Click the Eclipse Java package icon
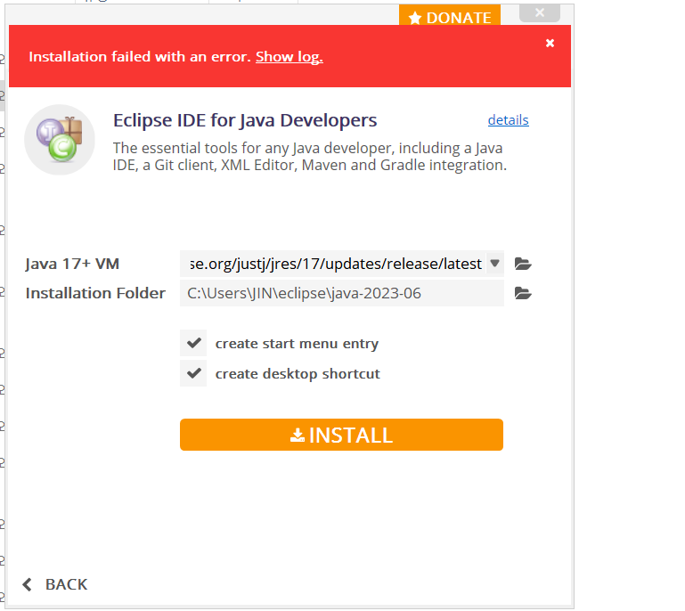 click(x=60, y=140)
